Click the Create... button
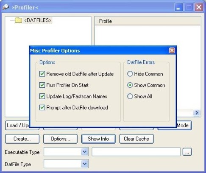Image resolution: width=206 pixels, height=173 pixels. tap(22, 139)
